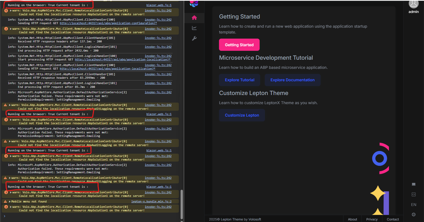
Task: Expand the 'Mobile menu not found' warning
Action: point(10,202)
